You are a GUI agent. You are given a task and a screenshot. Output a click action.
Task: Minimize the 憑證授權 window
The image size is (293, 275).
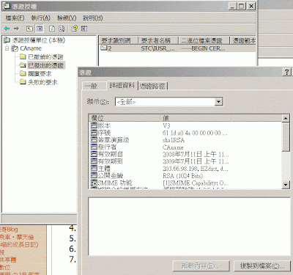coord(232,6)
